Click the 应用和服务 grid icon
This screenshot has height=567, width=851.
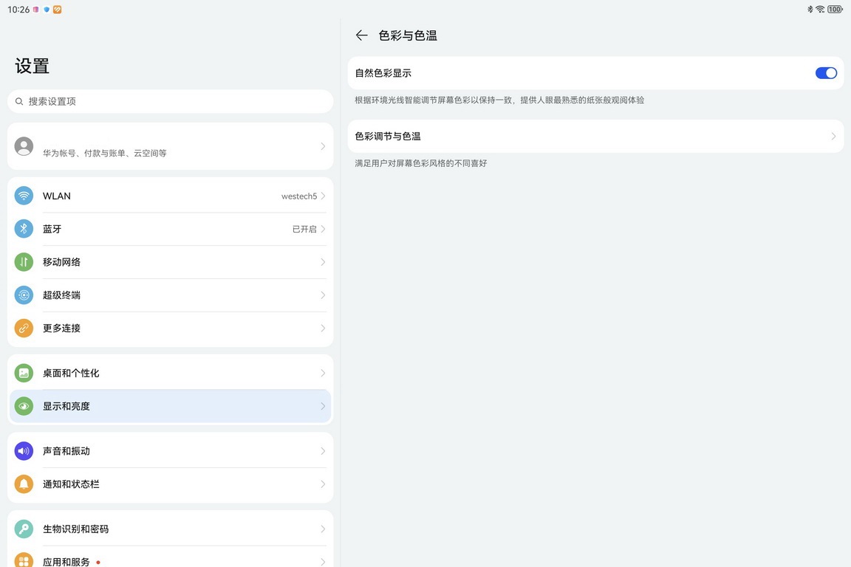click(x=24, y=560)
